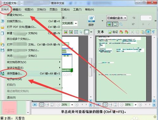Click the key icon beside the layout toggles

coord(121,24)
